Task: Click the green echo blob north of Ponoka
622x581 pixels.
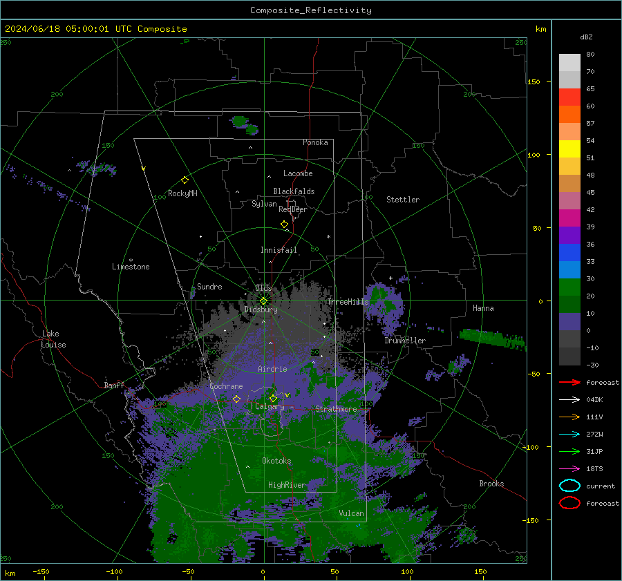Action: [x=245, y=125]
